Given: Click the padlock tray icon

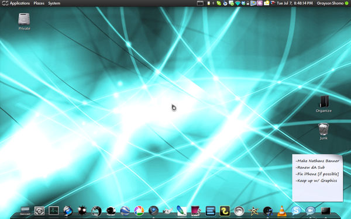Looking at the screenshot, I should pos(248,4).
